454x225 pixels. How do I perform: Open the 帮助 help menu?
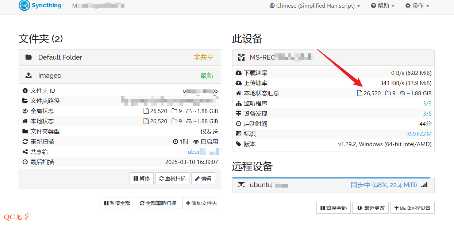tap(382, 6)
